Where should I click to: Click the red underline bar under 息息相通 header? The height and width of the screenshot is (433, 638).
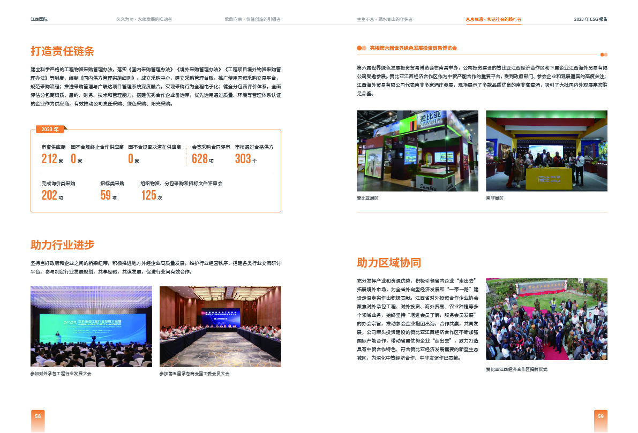coord(493,24)
